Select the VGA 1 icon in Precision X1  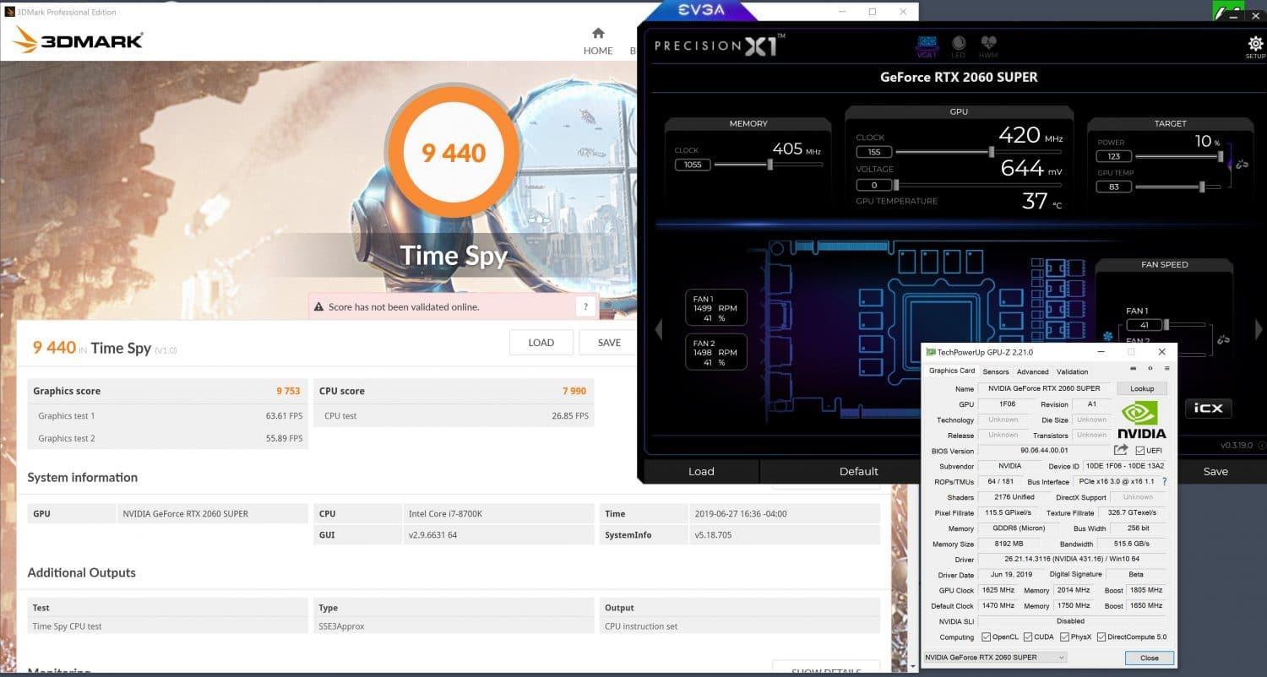pyautogui.click(x=927, y=44)
